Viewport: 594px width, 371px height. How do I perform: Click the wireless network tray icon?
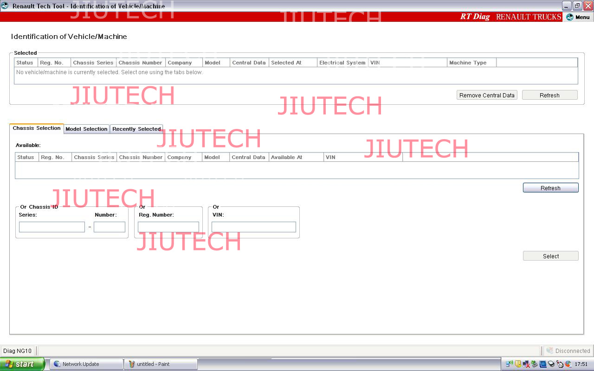509,364
